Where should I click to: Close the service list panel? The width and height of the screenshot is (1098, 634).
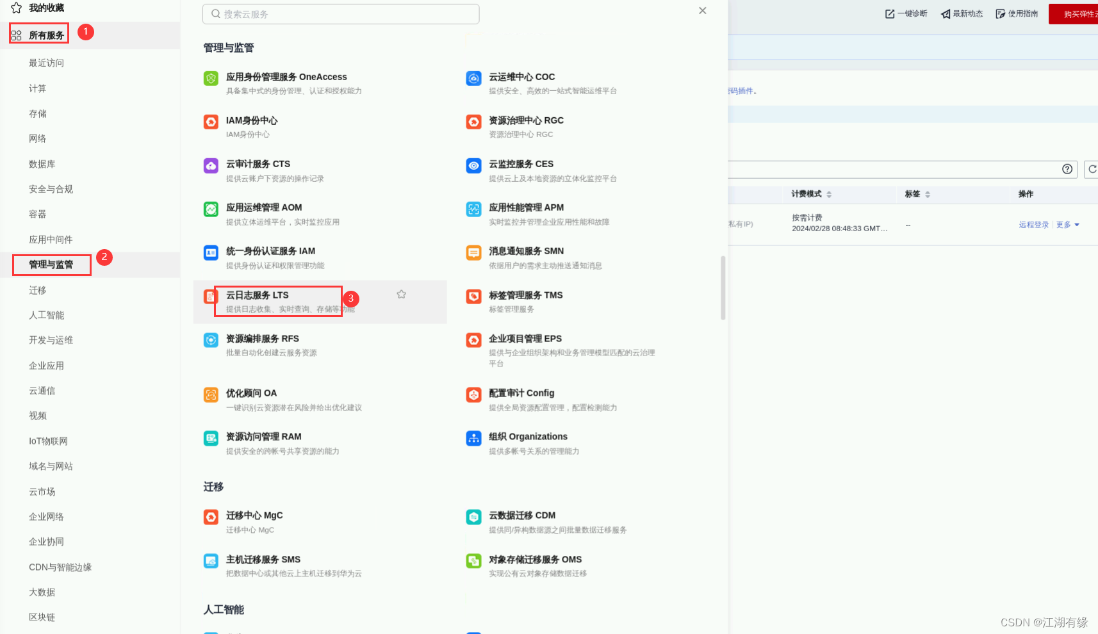point(703,10)
